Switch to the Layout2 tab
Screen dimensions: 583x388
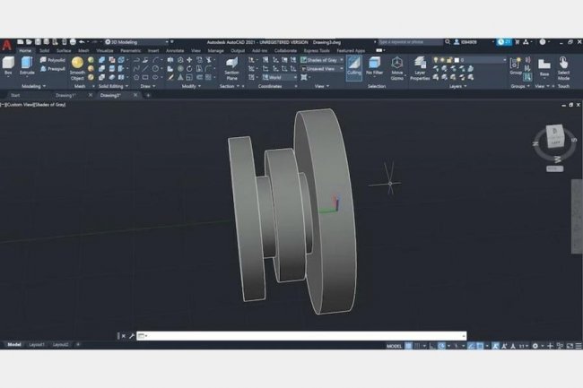[60, 345]
